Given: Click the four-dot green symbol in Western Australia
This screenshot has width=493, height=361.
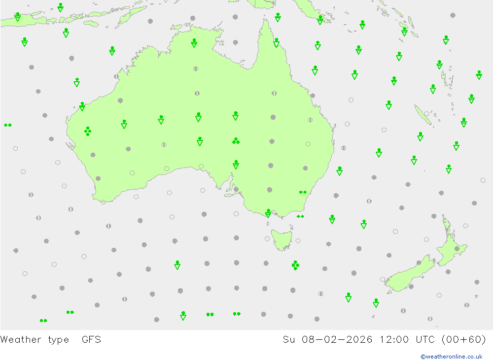Looking at the screenshot, I should point(88,131).
